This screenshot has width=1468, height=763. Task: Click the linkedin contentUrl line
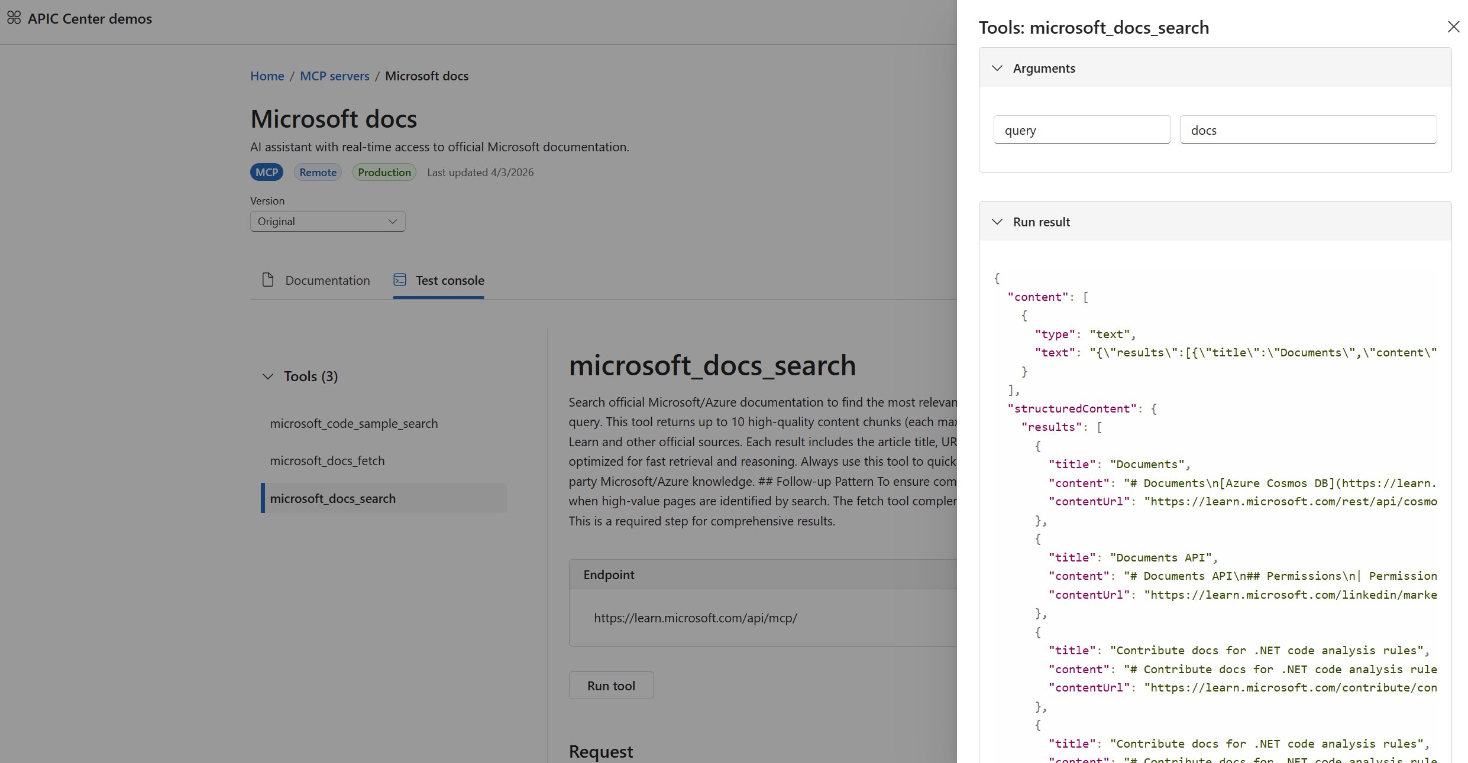coord(1242,595)
